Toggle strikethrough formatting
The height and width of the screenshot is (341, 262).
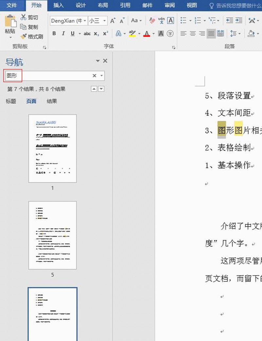(x=87, y=33)
